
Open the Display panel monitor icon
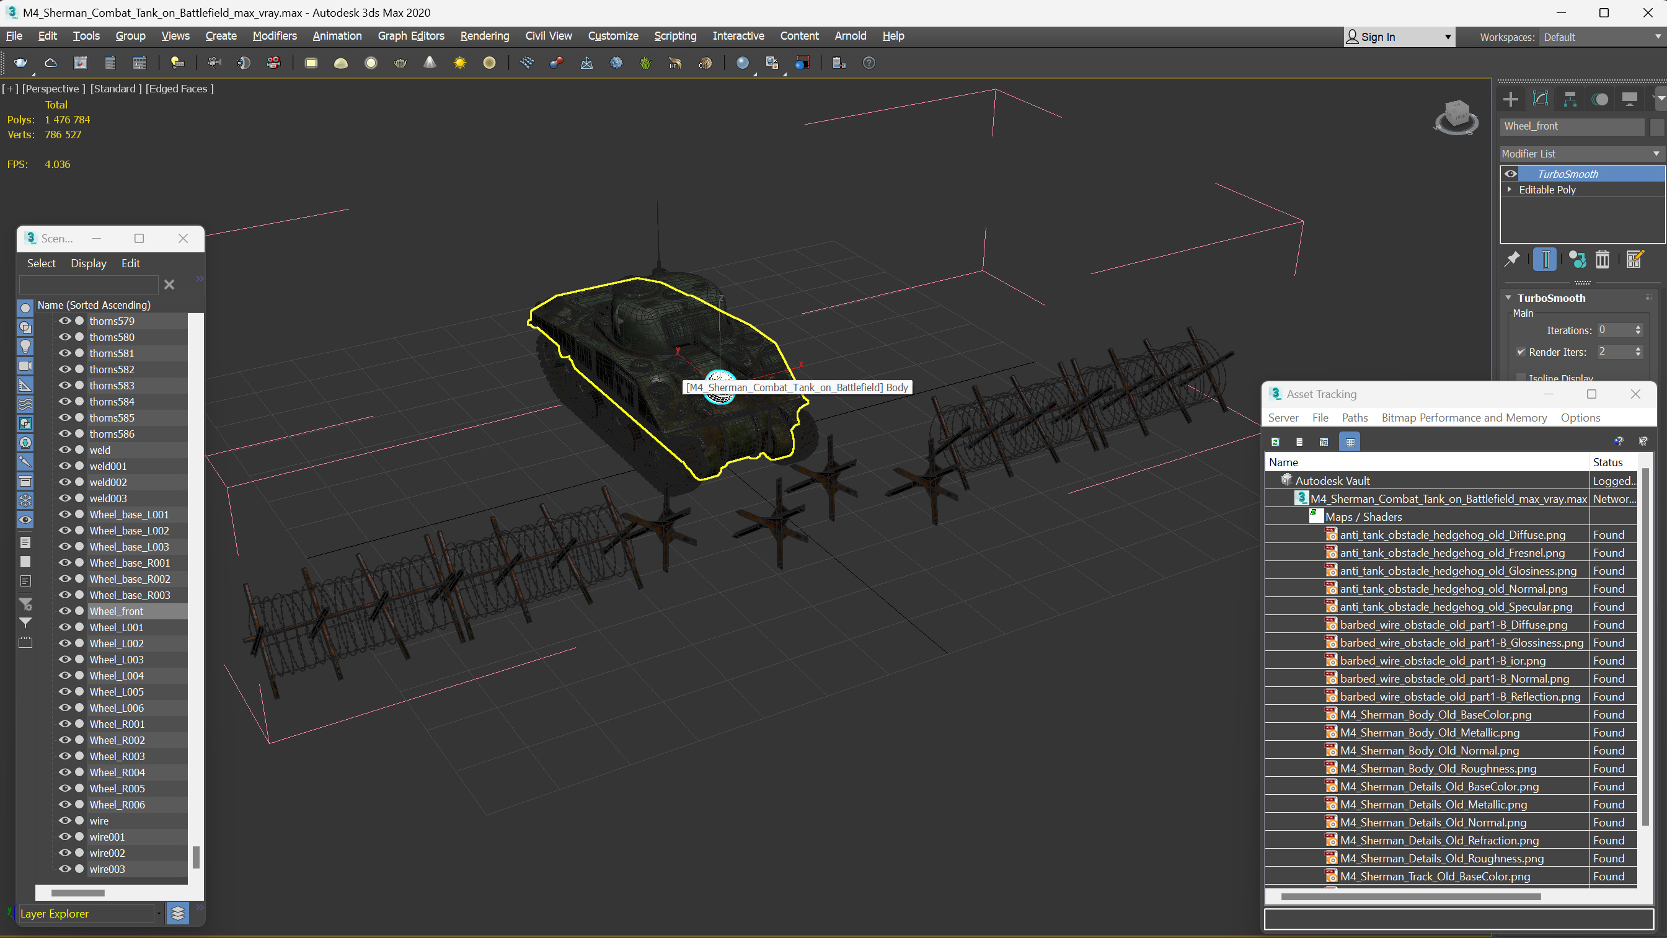[1629, 99]
